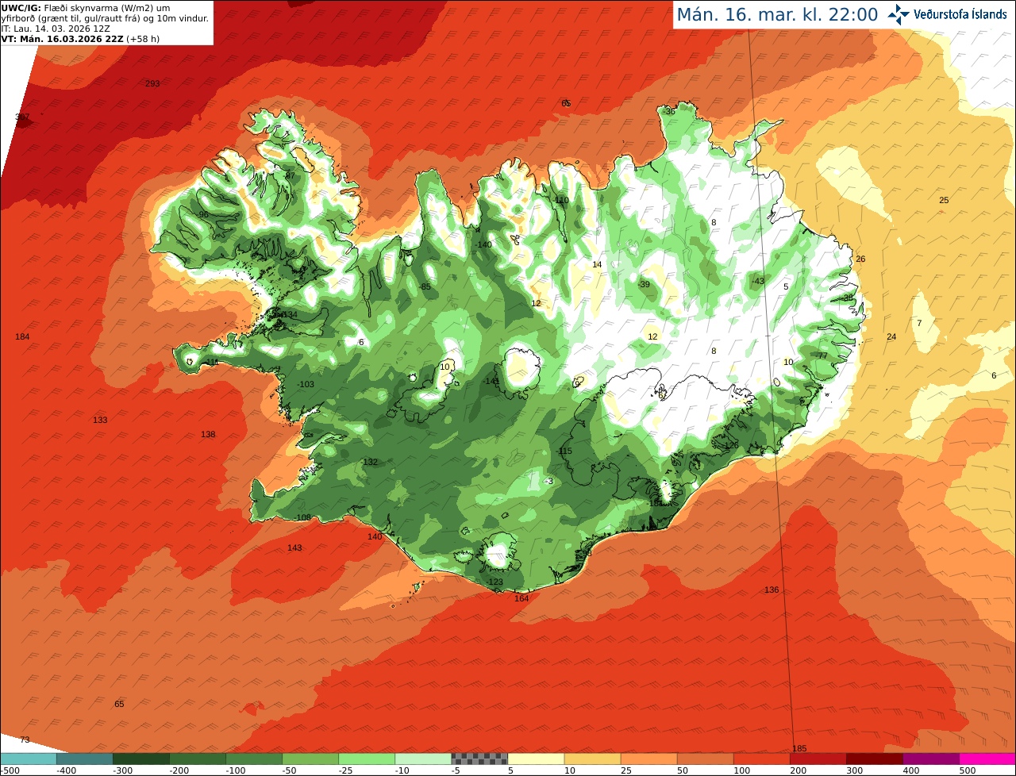Click the '293' flux value on the map
Image resolution: width=1016 pixels, height=776 pixels.
pos(152,83)
